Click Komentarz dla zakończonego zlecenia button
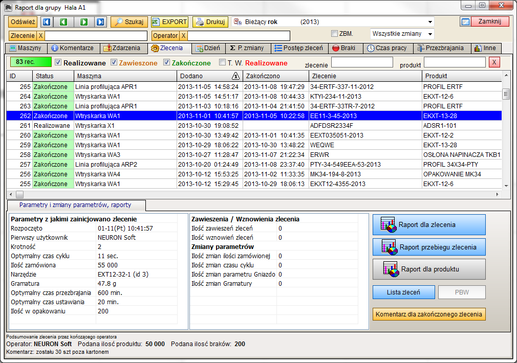Viewport: 517px width, 363px height. [429, 314]
